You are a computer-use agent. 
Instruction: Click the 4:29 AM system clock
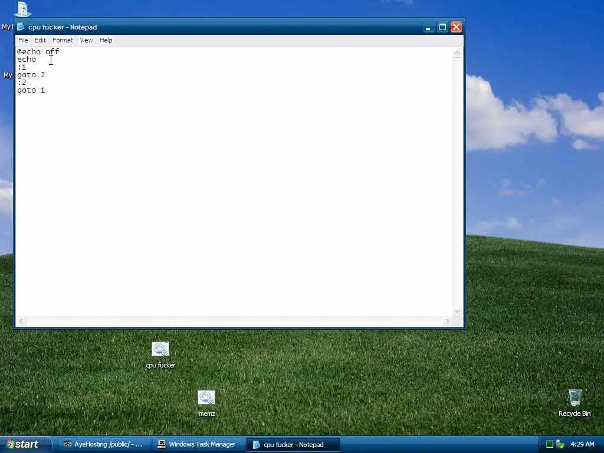pos(582,445)
